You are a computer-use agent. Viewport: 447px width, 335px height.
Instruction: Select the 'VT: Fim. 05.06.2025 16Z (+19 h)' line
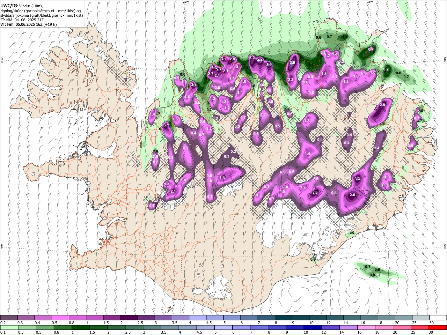[29, 24]
